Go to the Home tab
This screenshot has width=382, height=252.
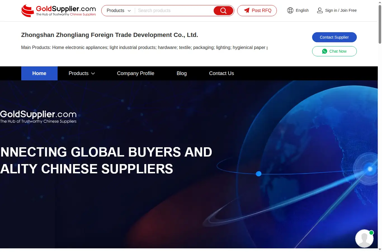(39, 73)
